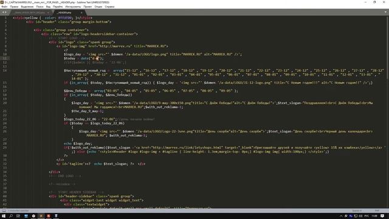
Task: Close the _HEADER.php tab
Action: (x=81, y=12)
